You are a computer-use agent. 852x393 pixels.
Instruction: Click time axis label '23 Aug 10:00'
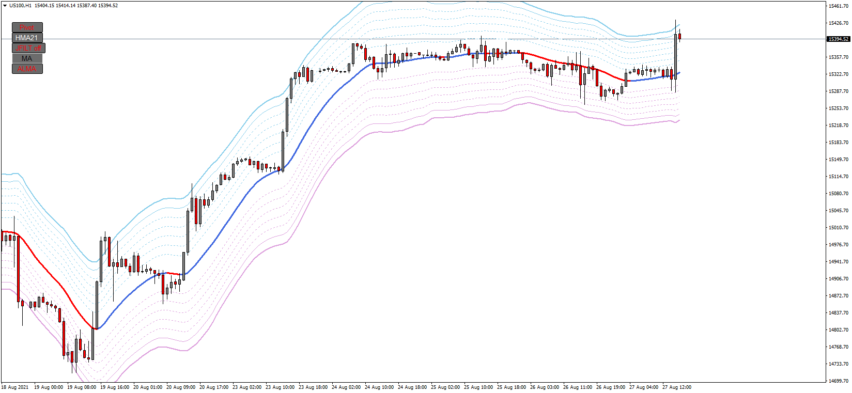(x=280, y=387)
